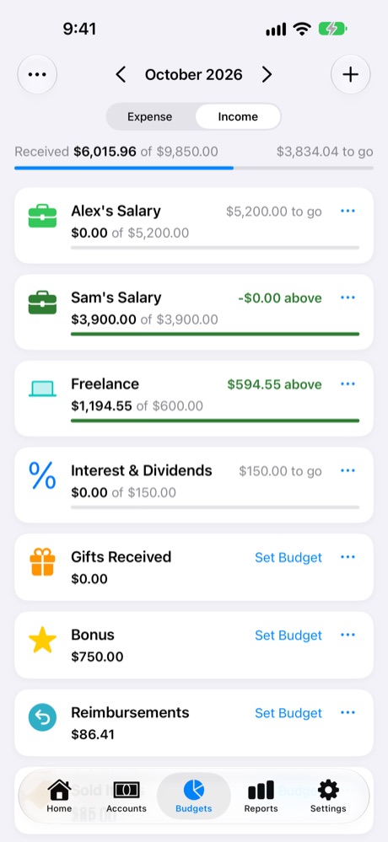Image resolution: width=388 pixels, height=842 pixels.
Task: Tap the total received progress bar
Action: tap(194, 168)
